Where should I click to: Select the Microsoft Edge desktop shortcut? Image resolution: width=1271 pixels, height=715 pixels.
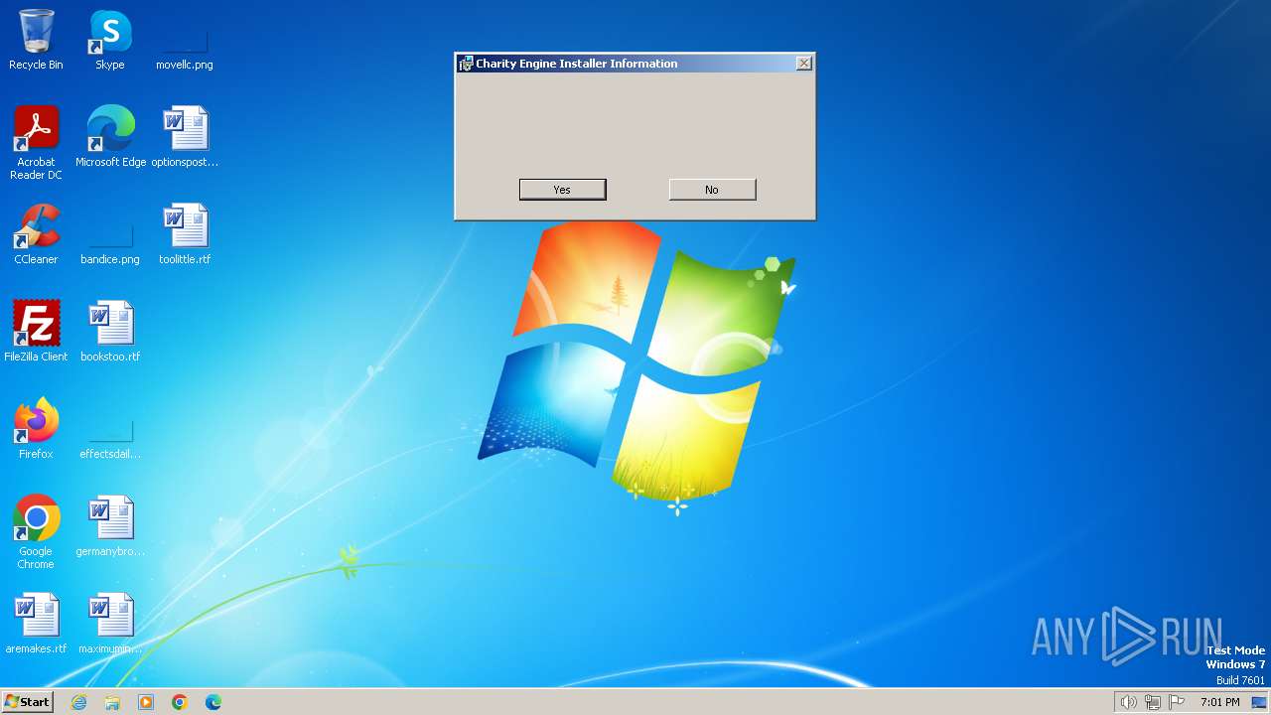coord(110,137)
